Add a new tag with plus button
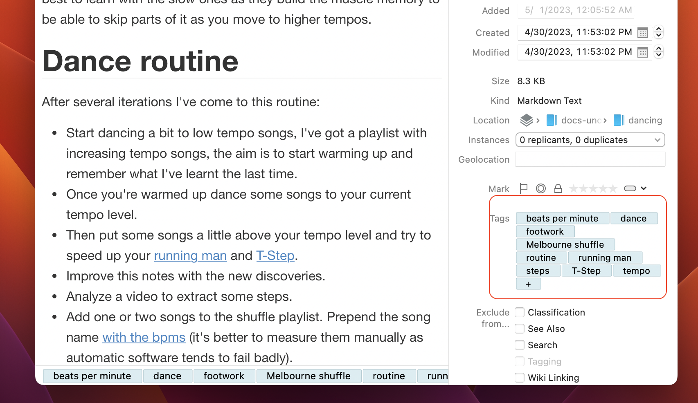Image resolution: width=698 pixels, height=403 pixels. (x=528, y=284)
